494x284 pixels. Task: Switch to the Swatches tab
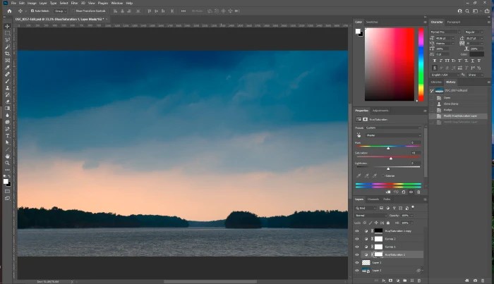372,22
